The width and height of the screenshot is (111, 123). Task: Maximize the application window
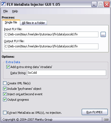click(100, 4)
